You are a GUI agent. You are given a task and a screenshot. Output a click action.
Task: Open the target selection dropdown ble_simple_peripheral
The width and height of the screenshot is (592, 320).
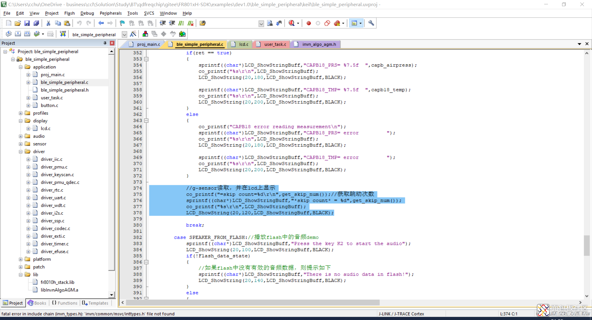click(124, 34)
